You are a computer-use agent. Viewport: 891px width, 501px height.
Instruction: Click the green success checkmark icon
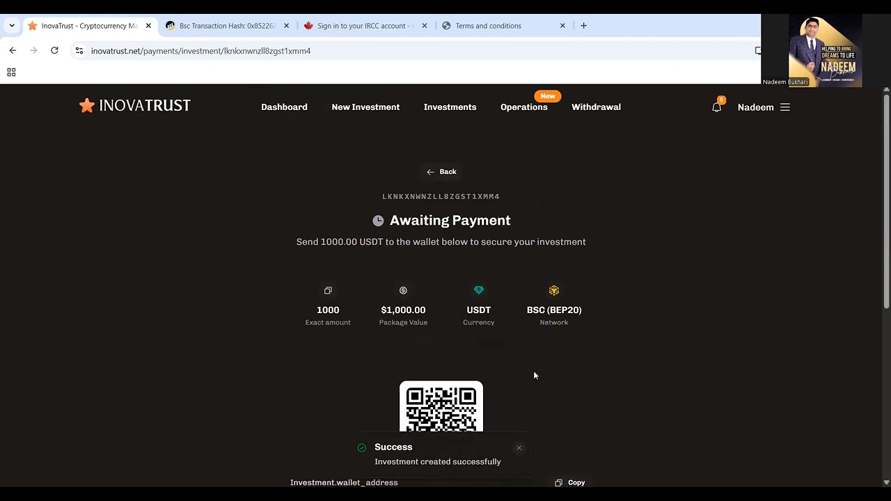point(361,447)
